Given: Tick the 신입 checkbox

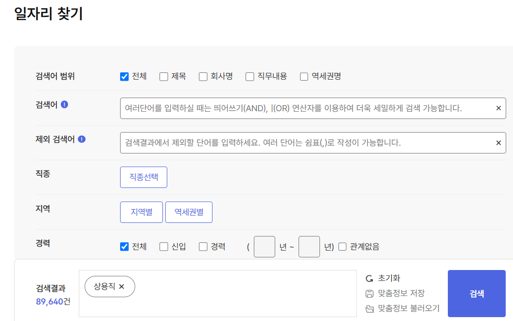Looking at the screenshot, I should click(163, 247).
